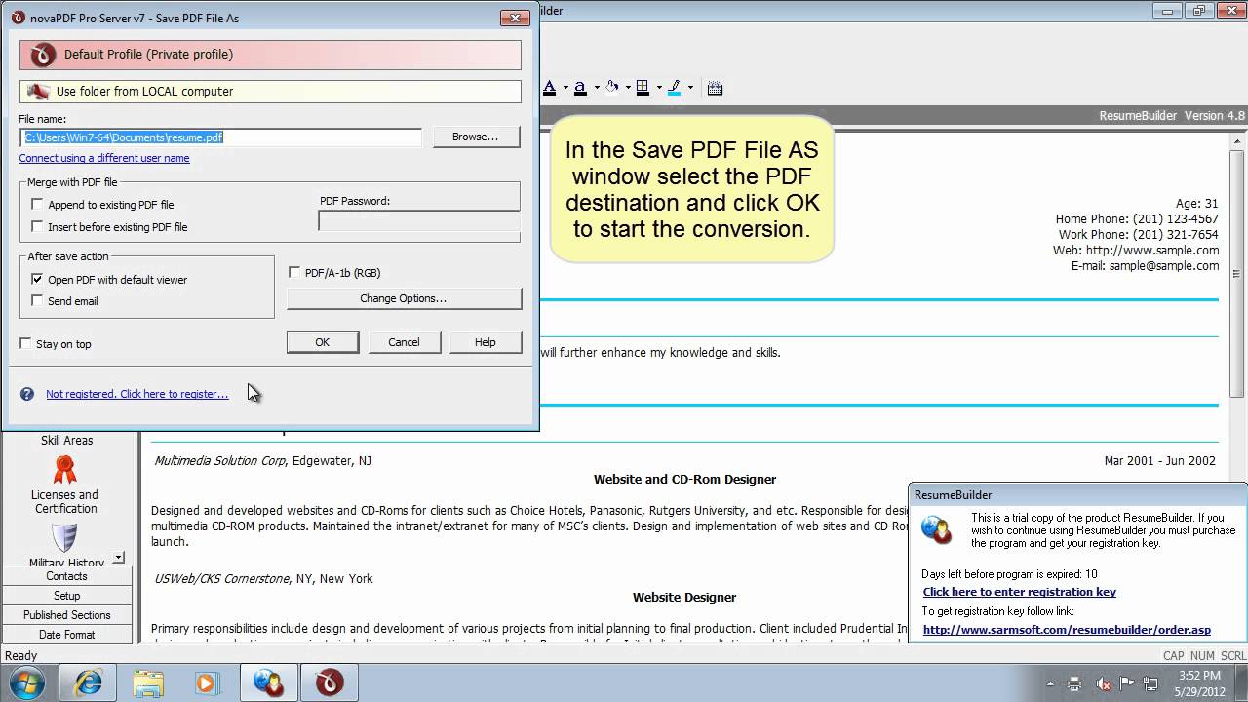Open border style dropdown arrow
Image resolution: width=1248 pixels, height=702 pixels.
pyautogui.click(x=658, y=88)
